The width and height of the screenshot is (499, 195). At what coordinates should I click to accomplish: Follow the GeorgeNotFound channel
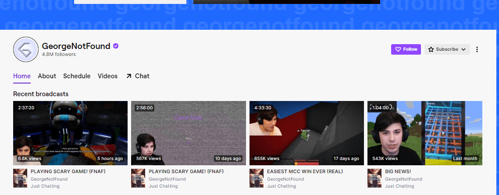pos(406,49)
